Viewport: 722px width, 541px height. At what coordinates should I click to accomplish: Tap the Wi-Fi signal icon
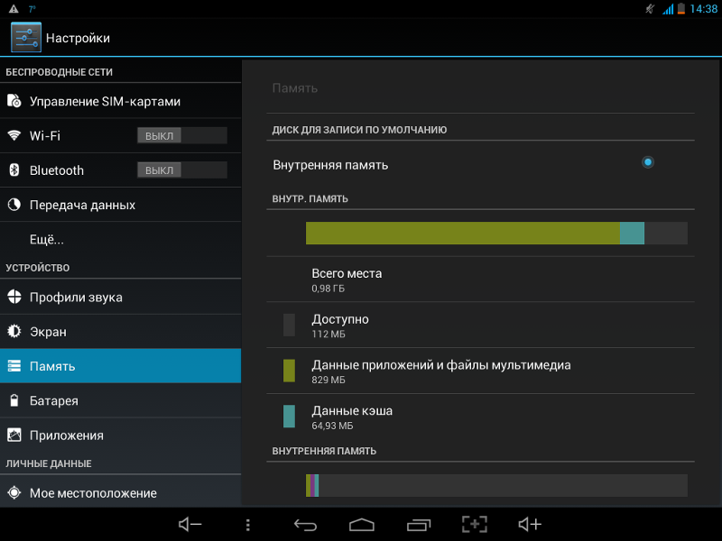click(x=14, y=135)
